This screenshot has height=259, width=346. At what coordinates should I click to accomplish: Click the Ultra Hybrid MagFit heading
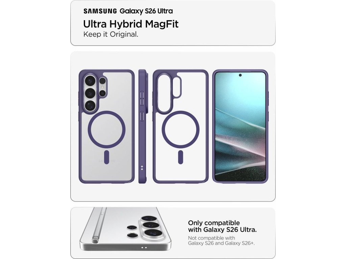point(131,24)
